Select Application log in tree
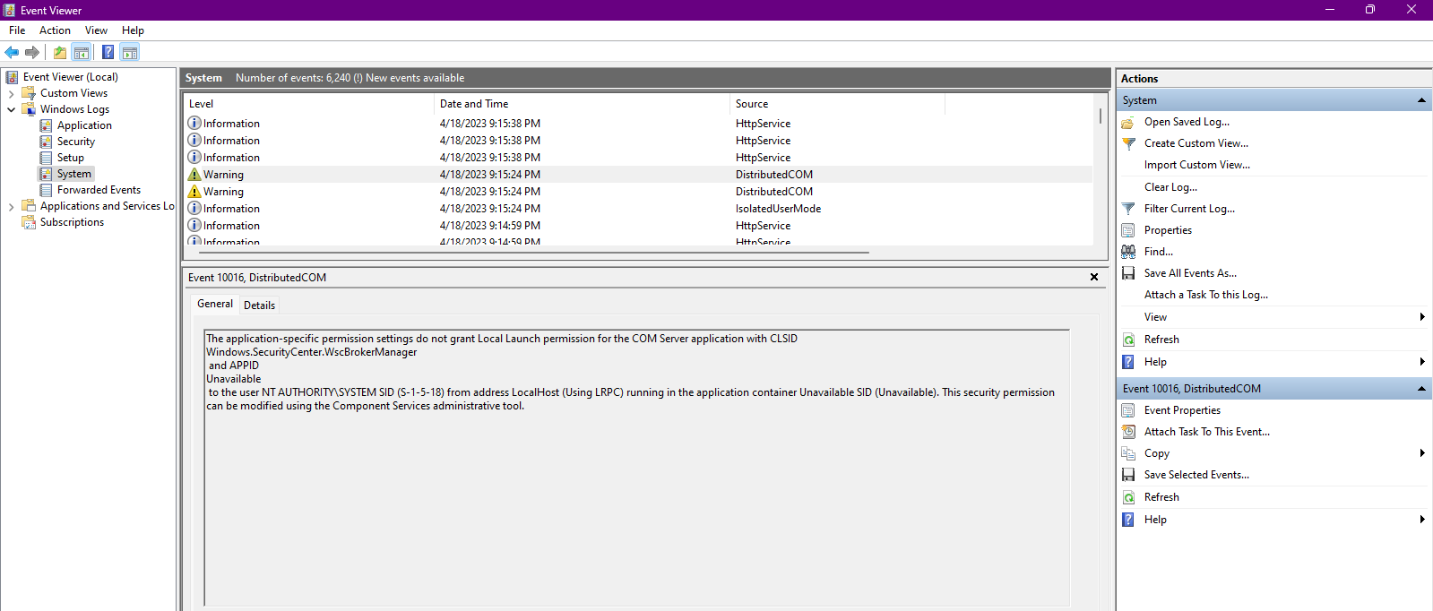Image resolution: width=1433 pixels, height=611 pixels. point(84,125)
